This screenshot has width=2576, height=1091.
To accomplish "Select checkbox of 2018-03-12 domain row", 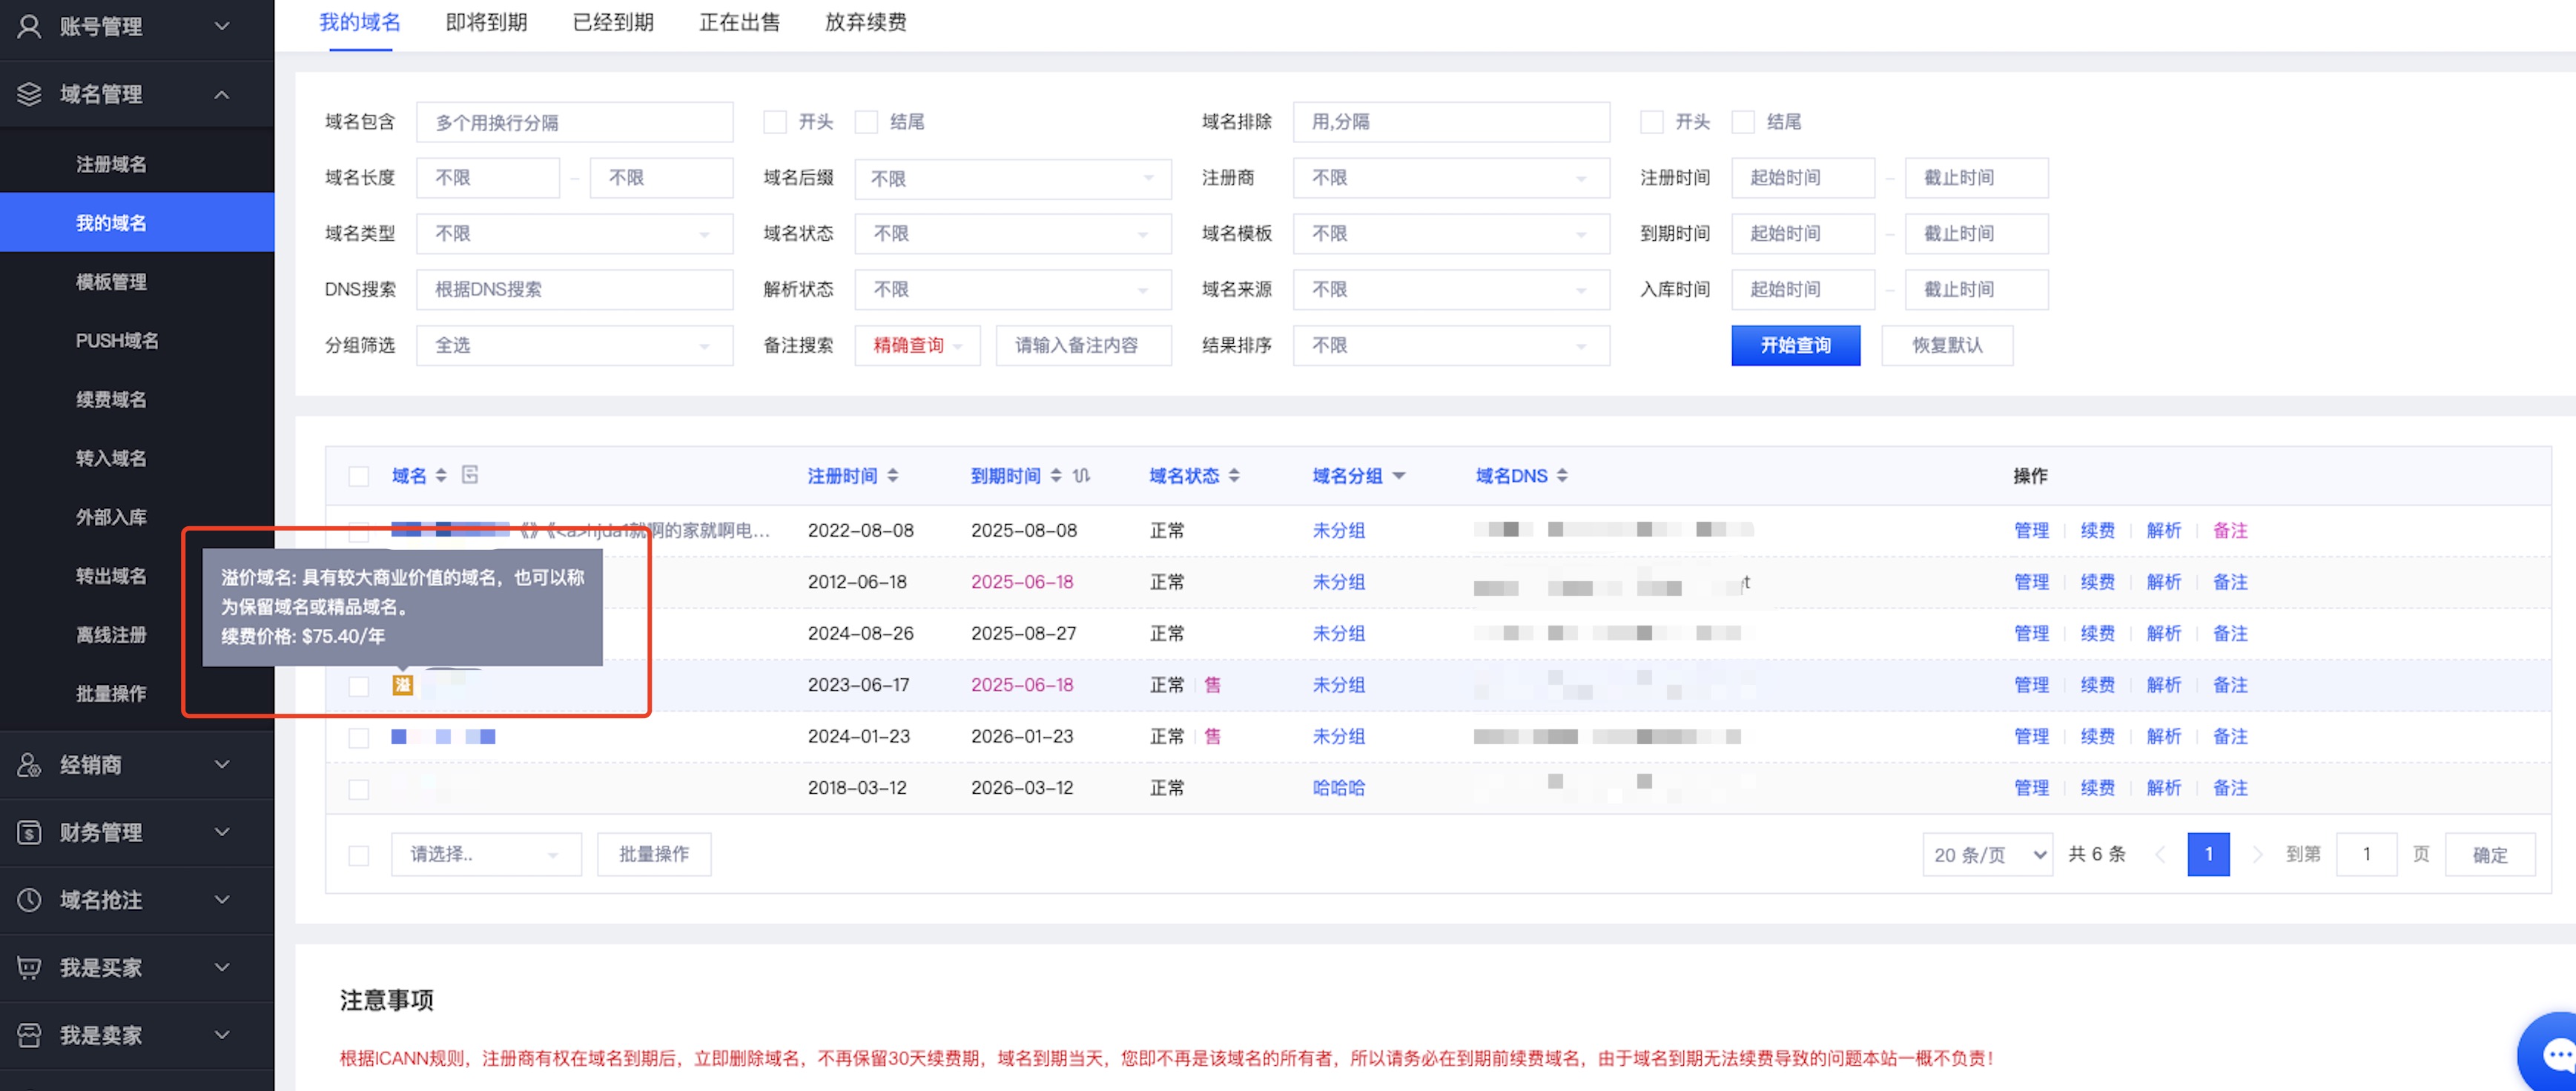I will coord(358,789).
